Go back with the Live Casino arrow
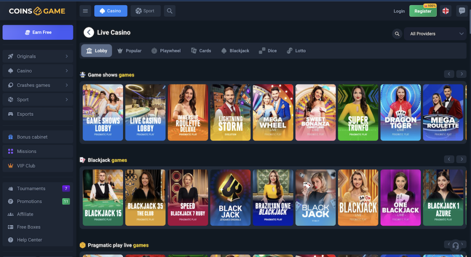 click(89, 32)
